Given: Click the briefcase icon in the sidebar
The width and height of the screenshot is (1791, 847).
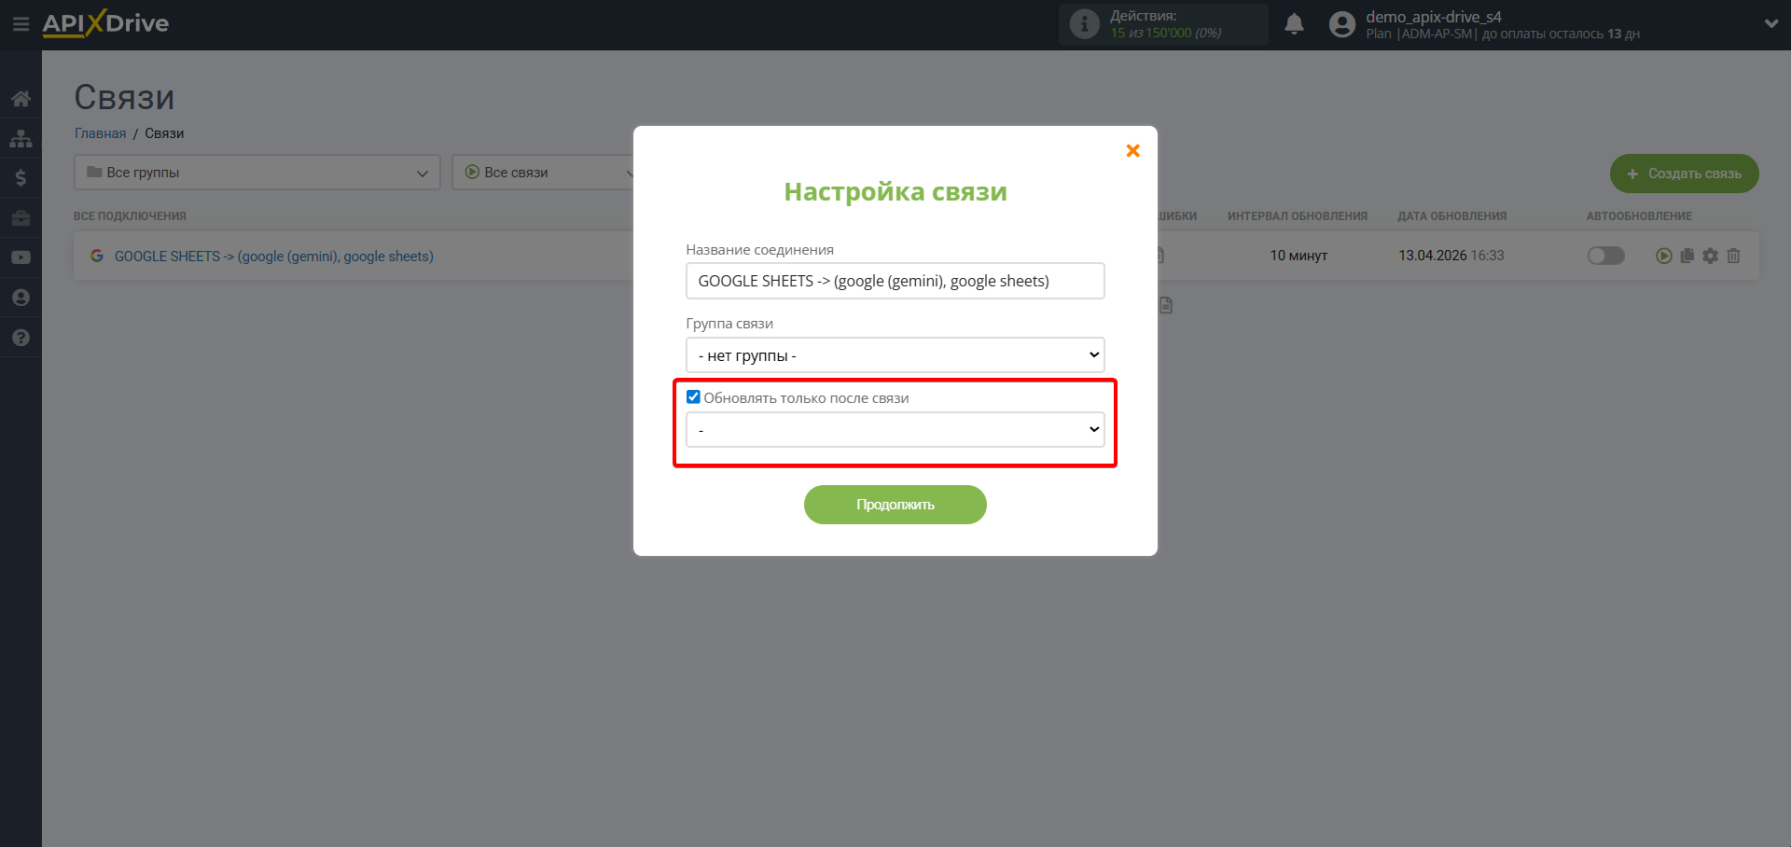Looking at the screenshot, I should tap(21, 217).
